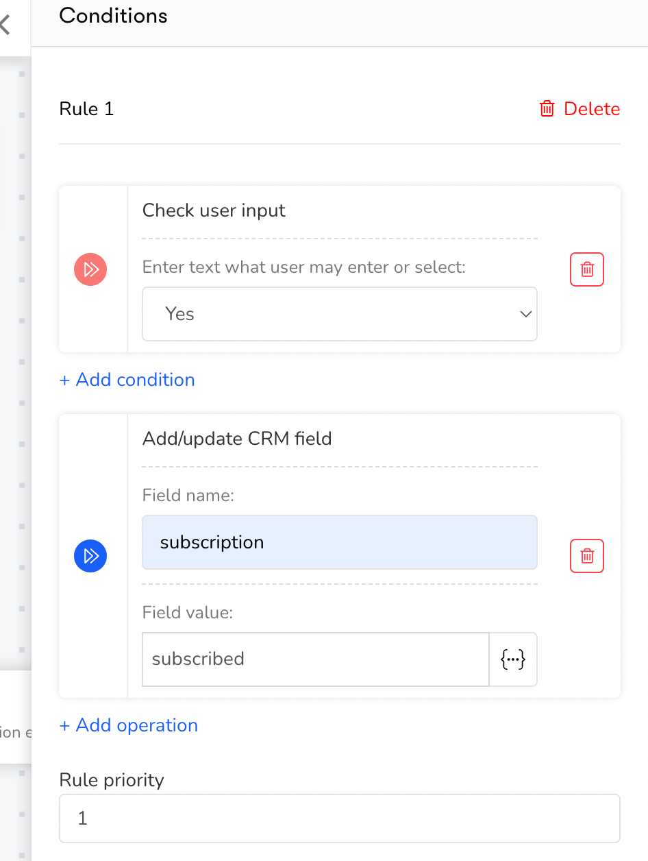Open the Yes user input dropdown

[340, 314]
